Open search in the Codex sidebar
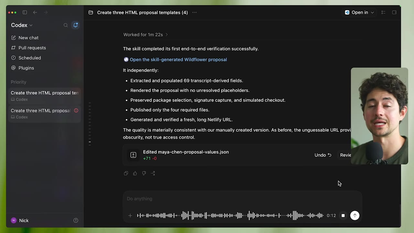The height and width of the screenshot is (233, 414). pyautogui.click(x=66, y=25)
